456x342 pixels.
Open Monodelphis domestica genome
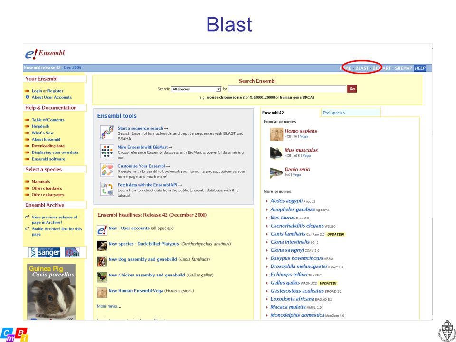coord(297,315)
